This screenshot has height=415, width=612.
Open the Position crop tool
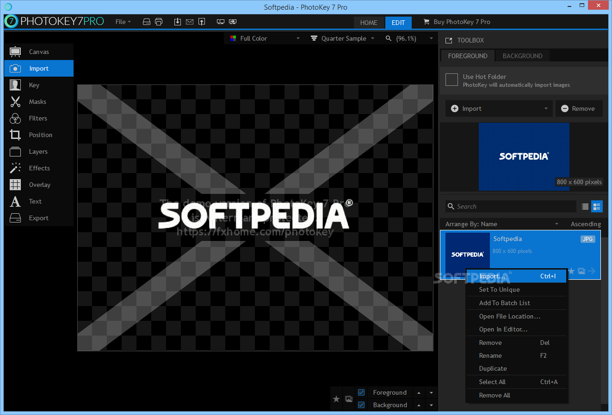tap(39, 135)
